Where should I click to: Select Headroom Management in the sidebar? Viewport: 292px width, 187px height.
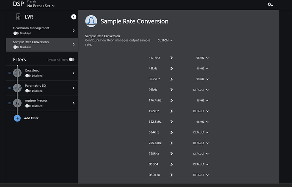(x=42, y=30)
